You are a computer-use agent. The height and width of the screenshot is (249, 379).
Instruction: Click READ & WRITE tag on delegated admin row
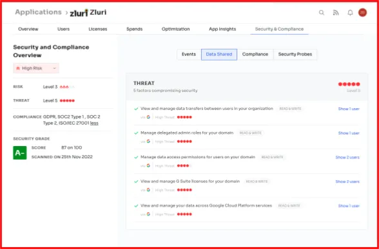pyautogui.click(x=250, y=133)
